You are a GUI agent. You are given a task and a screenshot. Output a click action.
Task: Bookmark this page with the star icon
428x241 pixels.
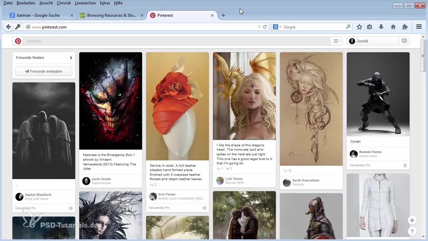coord(359,27)
